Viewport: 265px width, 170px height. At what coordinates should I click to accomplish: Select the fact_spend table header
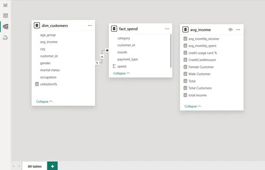click(140, 28)
